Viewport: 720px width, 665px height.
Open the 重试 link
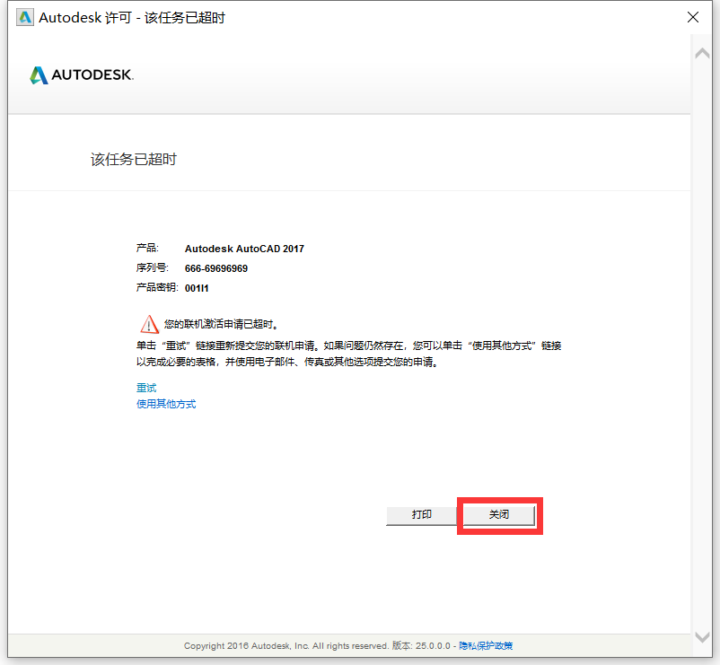(146, 388)
